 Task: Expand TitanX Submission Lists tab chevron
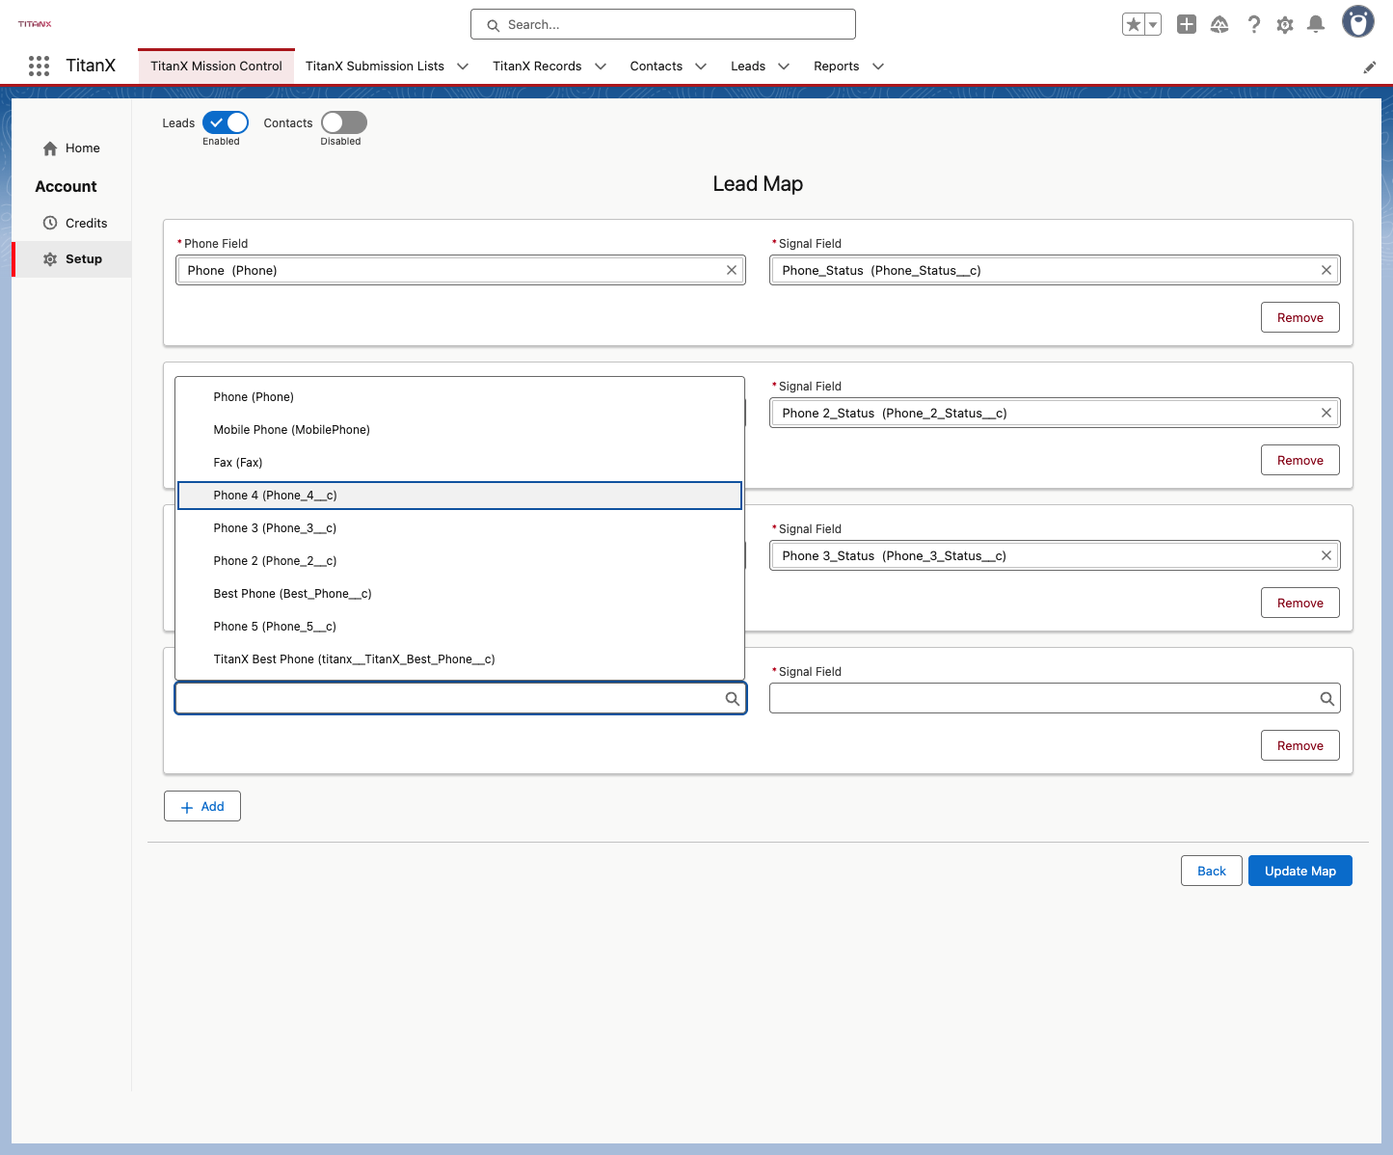[463, 67]
